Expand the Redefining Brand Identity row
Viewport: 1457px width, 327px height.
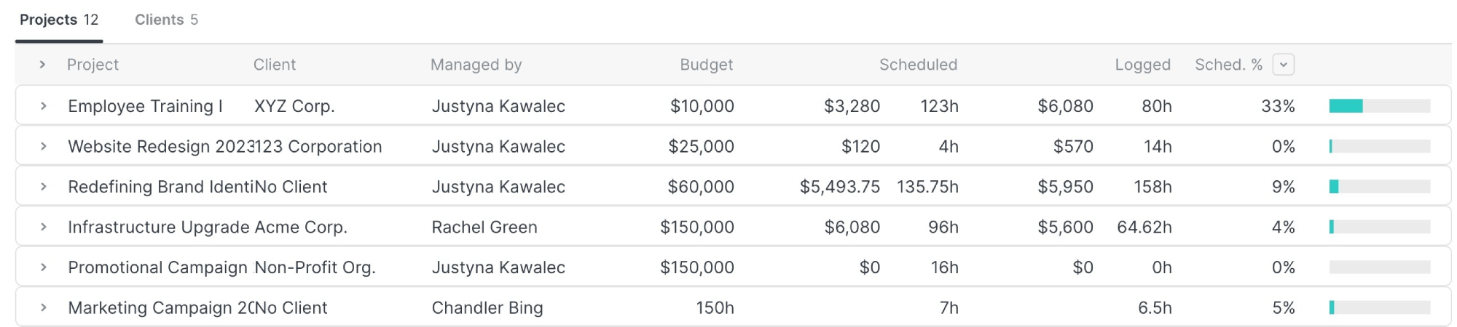pos(44,187)
